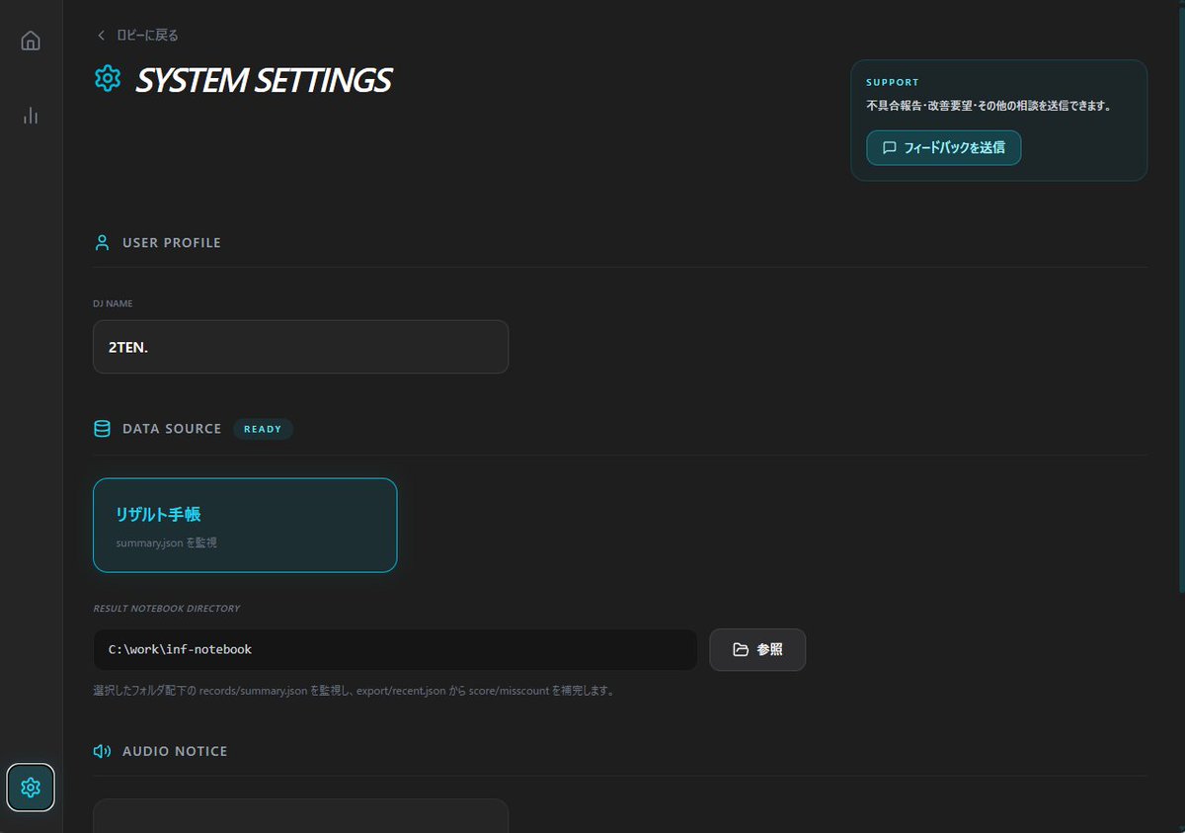Go back via ロビーに戻る link

(x=137, y=36)
